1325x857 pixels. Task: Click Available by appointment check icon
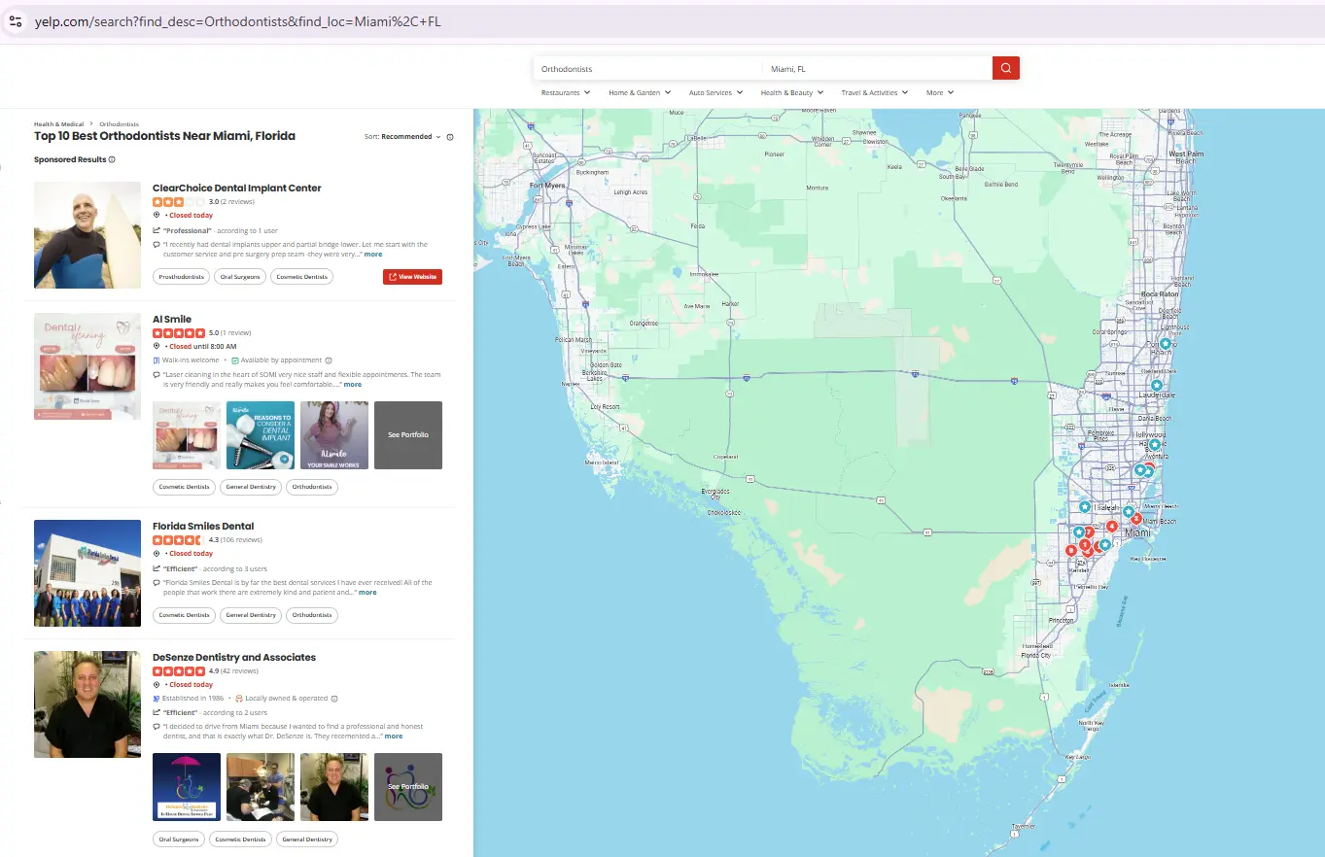coord(235,360)
